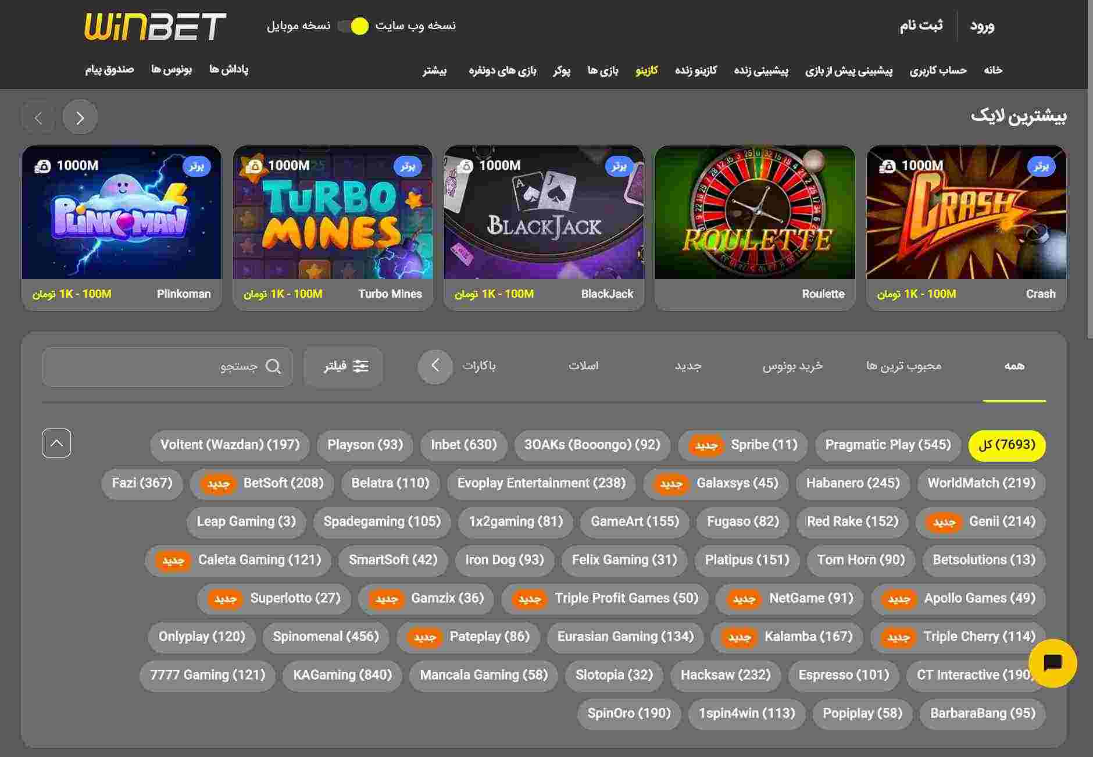Go to previous carousel slide arrow

pyautogui.click(x=38, y=118)
